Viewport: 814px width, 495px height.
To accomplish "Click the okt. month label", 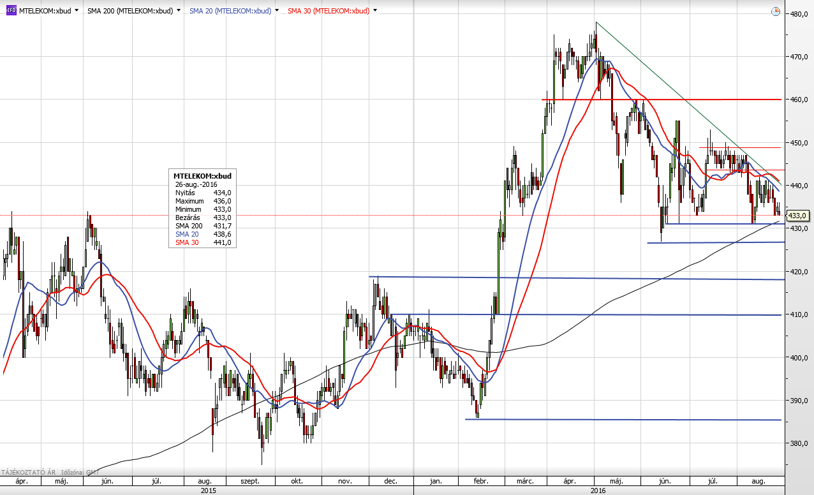I will coord(297,481).
